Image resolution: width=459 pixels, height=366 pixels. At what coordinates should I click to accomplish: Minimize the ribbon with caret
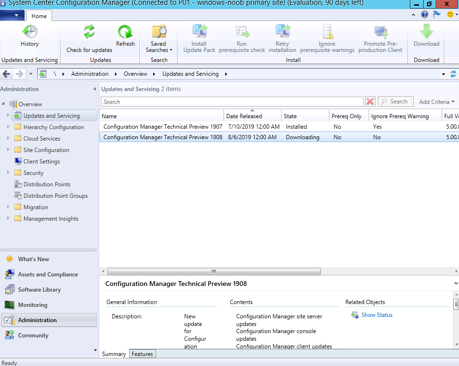[413, 14]
